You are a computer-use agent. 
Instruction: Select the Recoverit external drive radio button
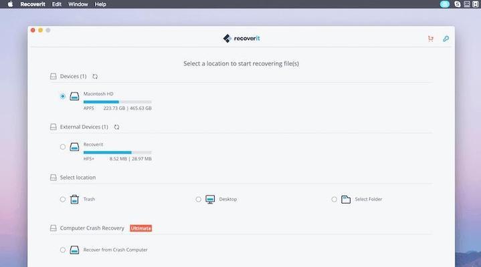coord(63,147)
